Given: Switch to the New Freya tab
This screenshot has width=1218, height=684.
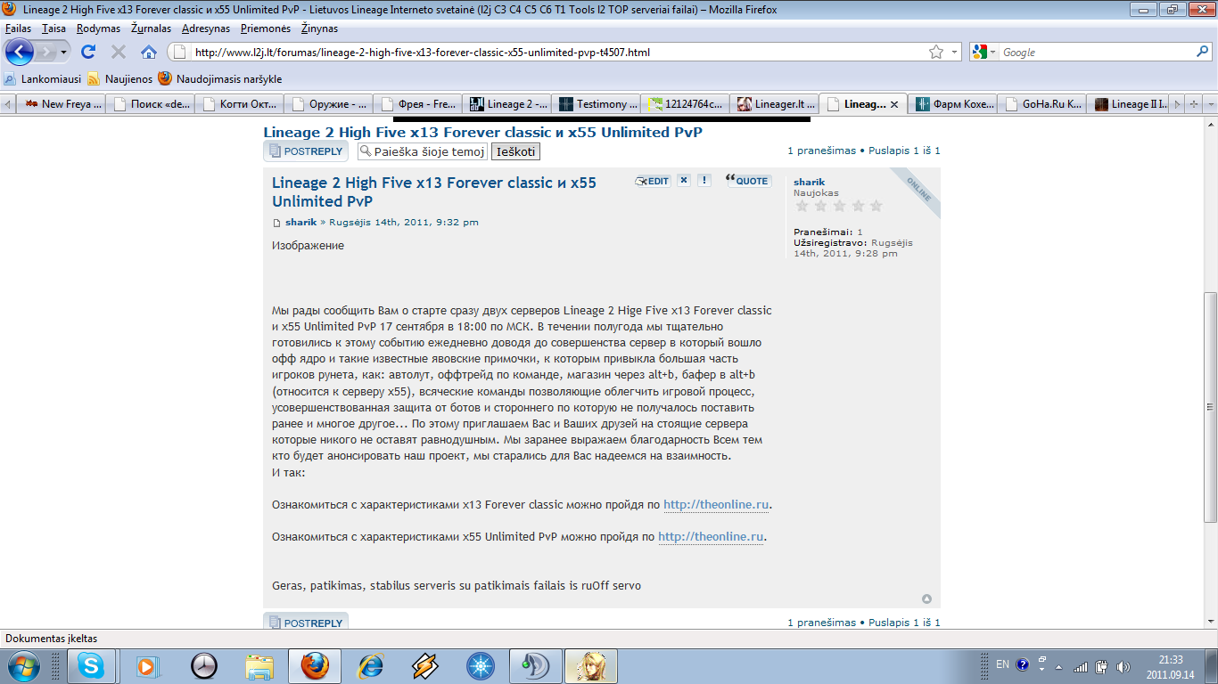Looking at the screenshot, I should tap(61, 104).
